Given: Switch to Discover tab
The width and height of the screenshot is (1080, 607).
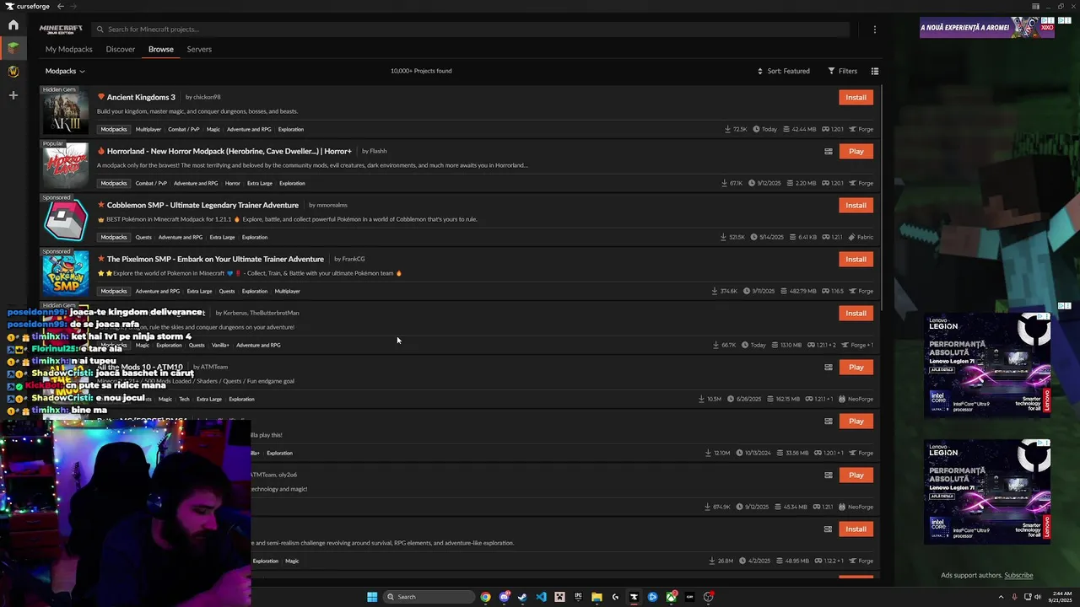Looking at the screenshot, I should tap(121, 49).
